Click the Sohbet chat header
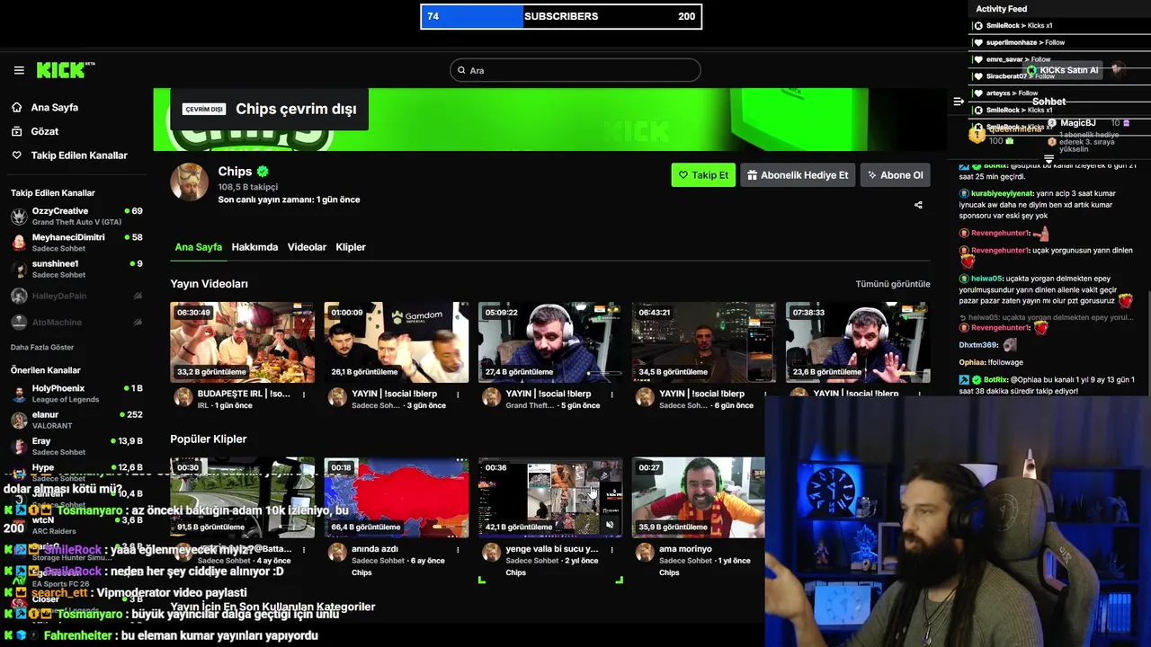The height and width of the screenshot is (647, 1151). click(x=1048, y=102)
